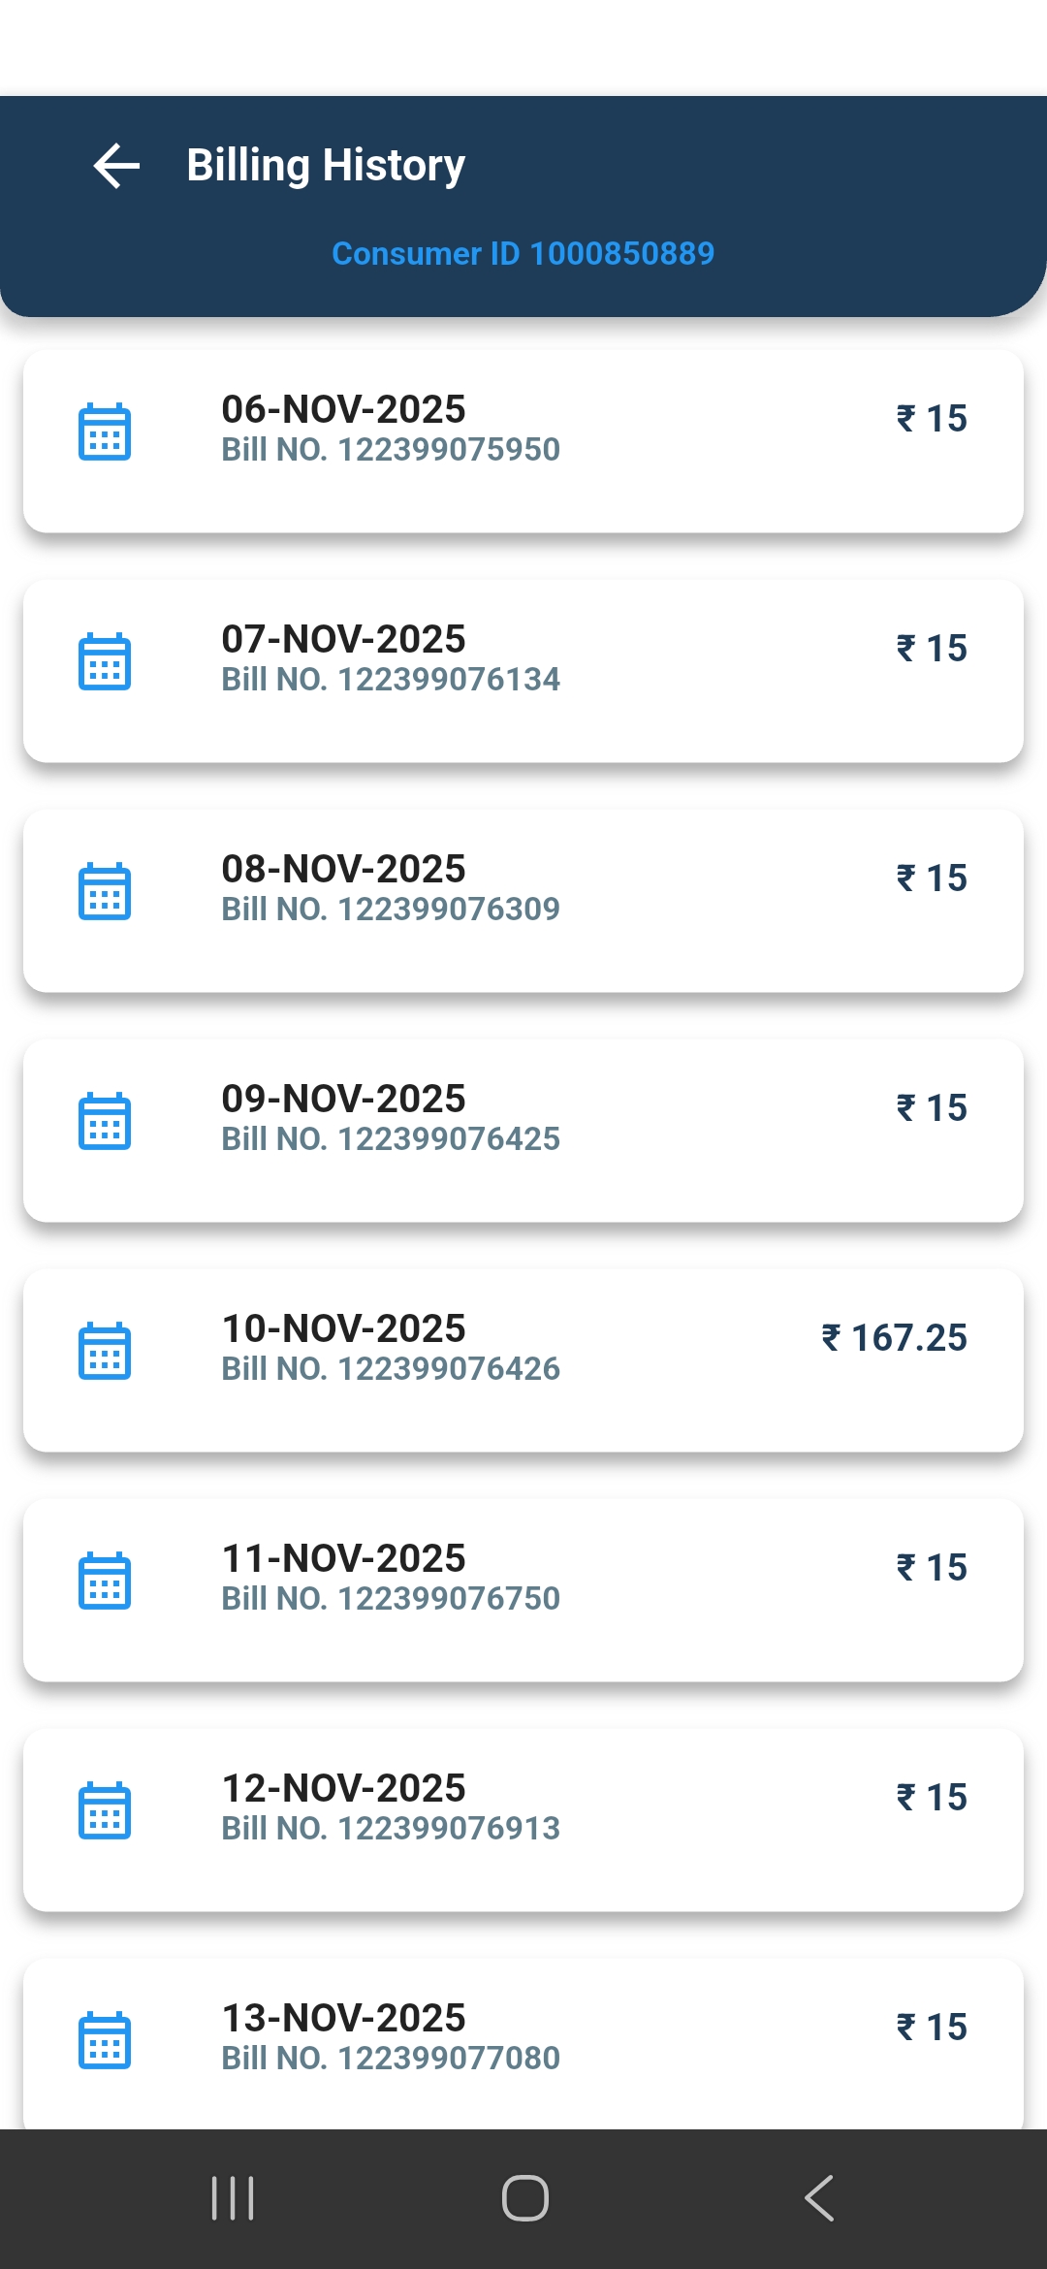Tap ₹ 15 amount on 08-NOV-2025 bill
This screenshot has width=1047, height=2269.
click(x=932, y=879)
